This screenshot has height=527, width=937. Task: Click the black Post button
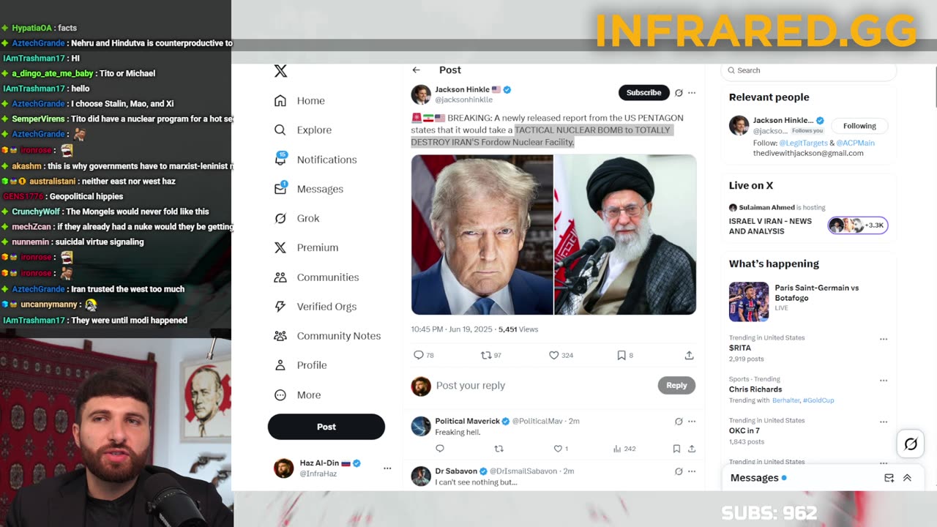(326, 427)
